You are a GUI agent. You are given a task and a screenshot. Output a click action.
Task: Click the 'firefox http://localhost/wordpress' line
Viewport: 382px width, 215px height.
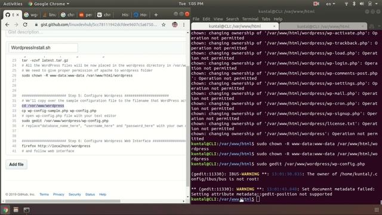tap(56, 146)
